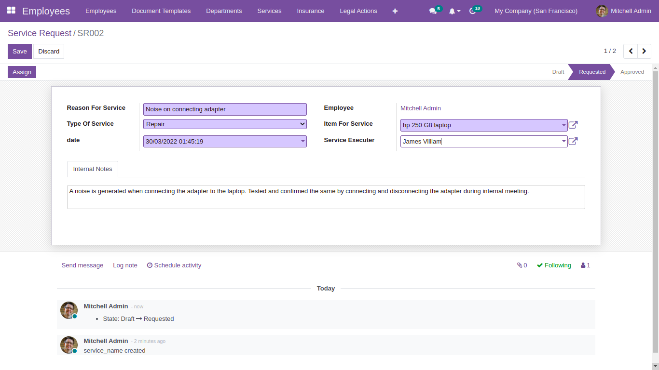Image resolution: width=659 pixels, height=370 pixels.
Task: Open Item For Service external link icon
Action: coord(573,124)
